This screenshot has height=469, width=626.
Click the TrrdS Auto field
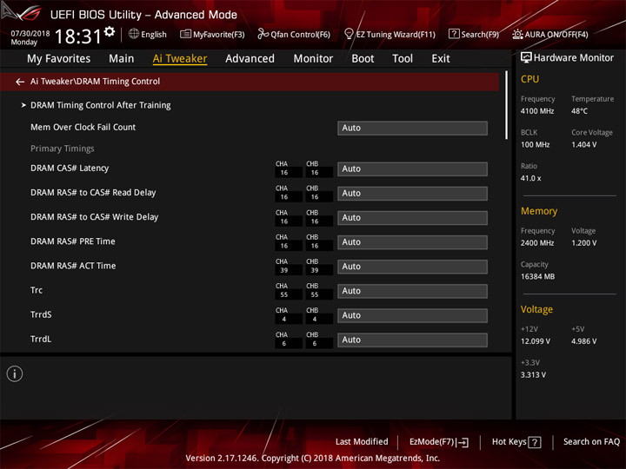412,315
